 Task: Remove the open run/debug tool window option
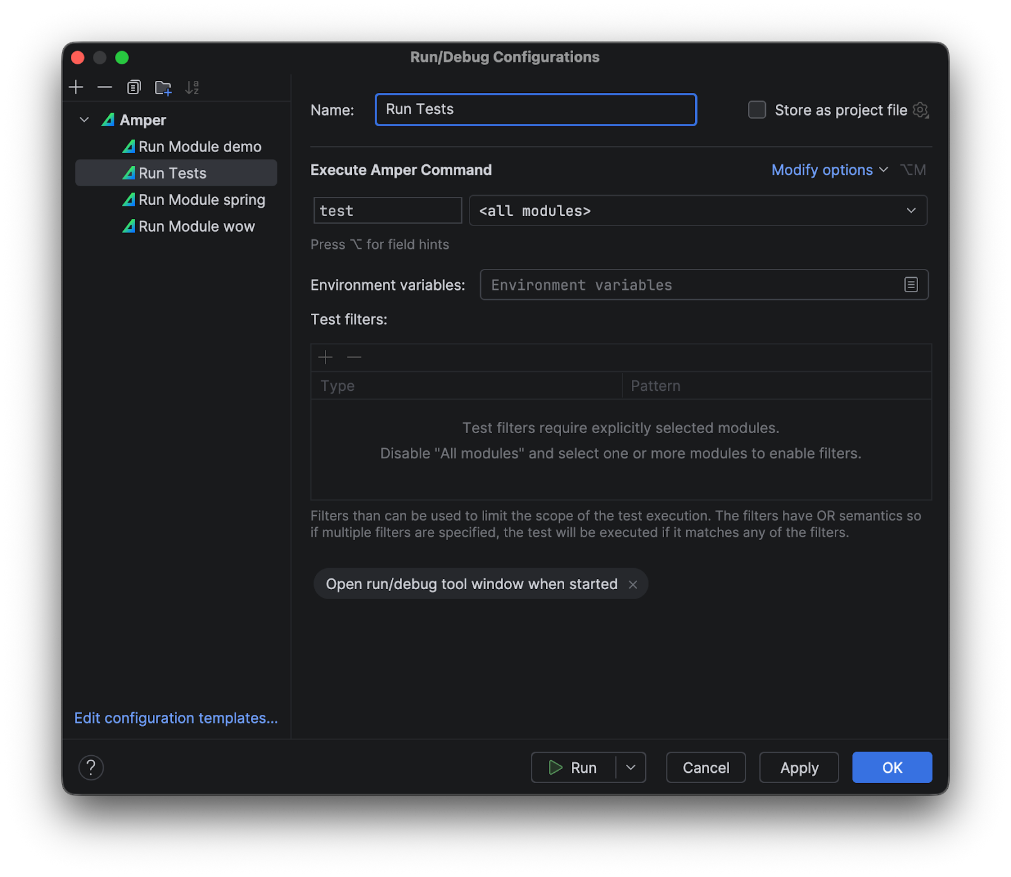(x=633, y=585)
